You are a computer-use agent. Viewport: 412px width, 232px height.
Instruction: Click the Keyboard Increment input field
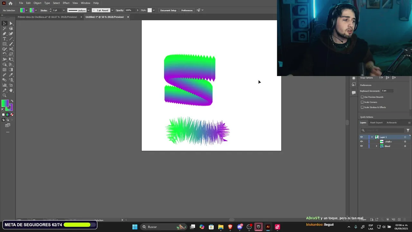click(387, 91)
